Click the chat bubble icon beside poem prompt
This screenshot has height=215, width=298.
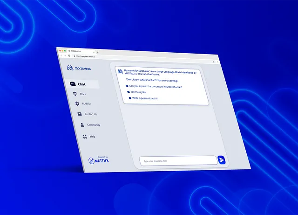[130, 98]
